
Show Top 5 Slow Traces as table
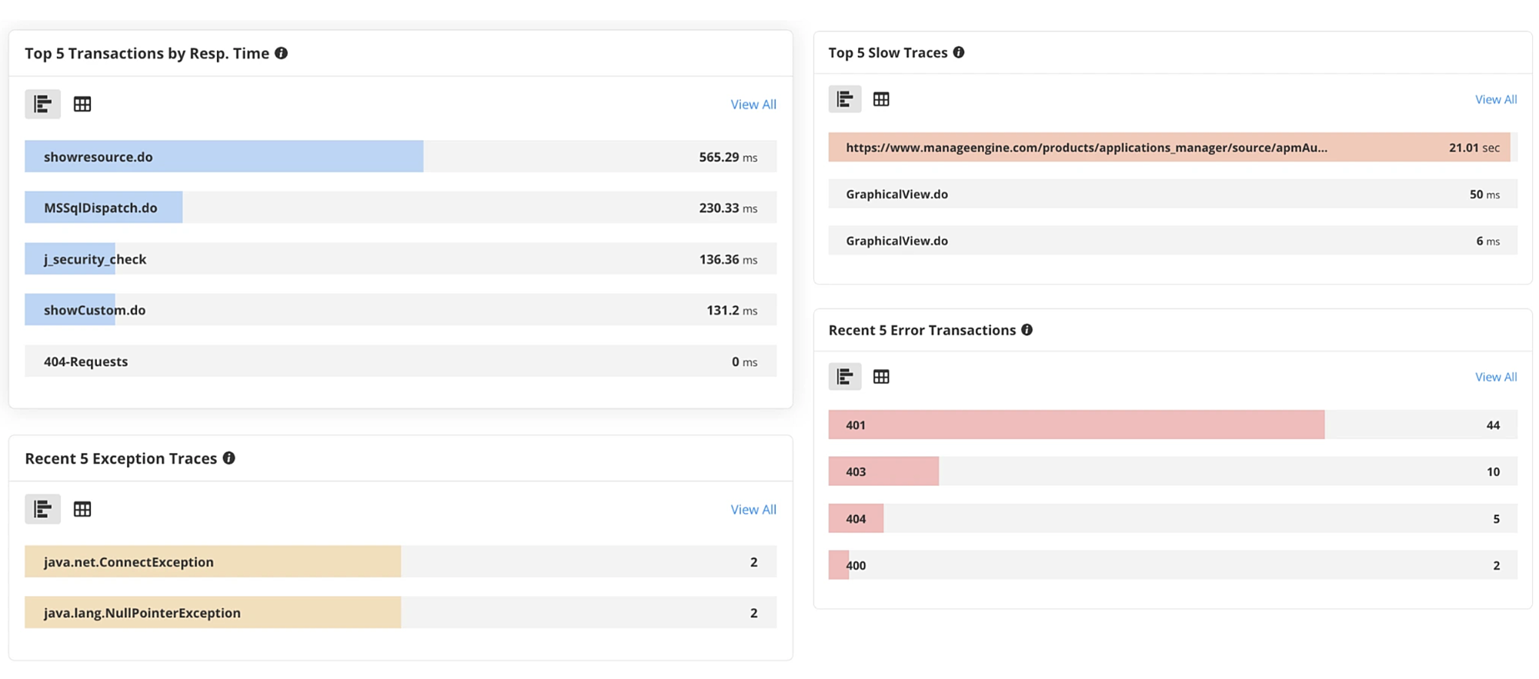point(881,99)
